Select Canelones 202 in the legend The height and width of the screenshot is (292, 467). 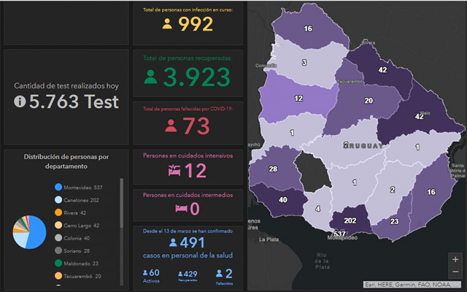[77, 200]
